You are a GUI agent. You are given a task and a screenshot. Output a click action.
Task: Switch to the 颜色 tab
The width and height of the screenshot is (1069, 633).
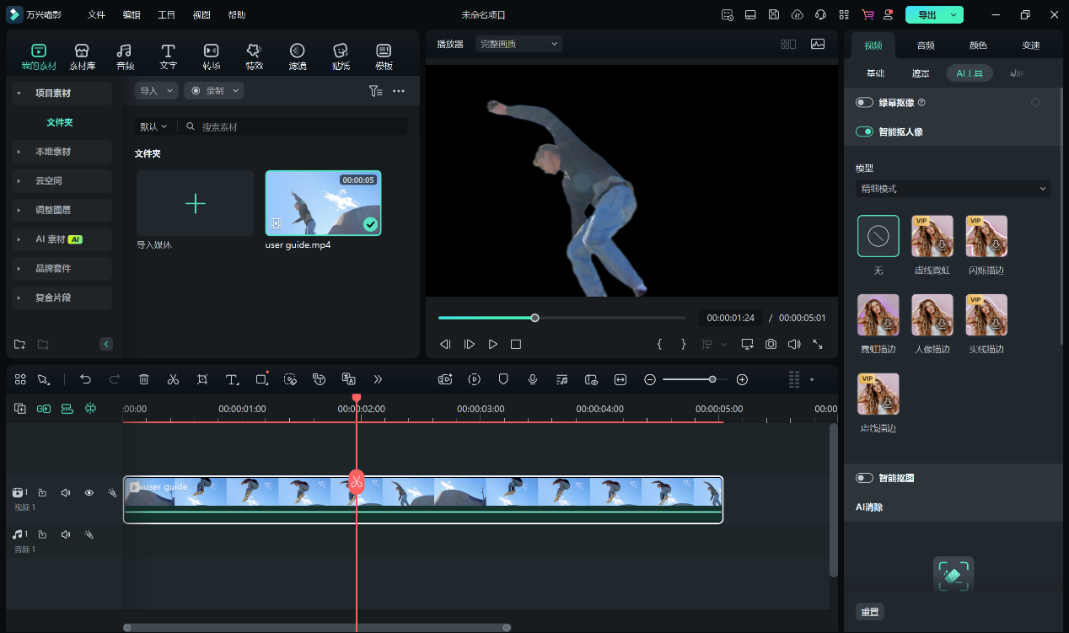978,46
